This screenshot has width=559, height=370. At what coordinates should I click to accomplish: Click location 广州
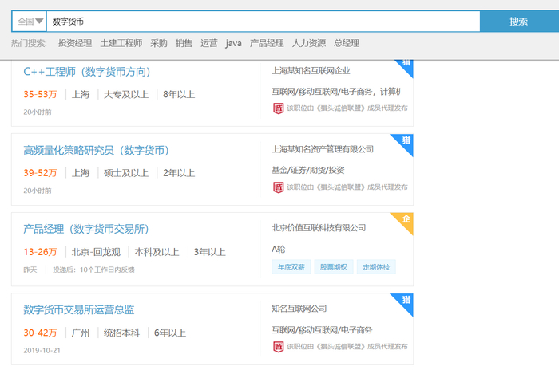coord(80,333)
